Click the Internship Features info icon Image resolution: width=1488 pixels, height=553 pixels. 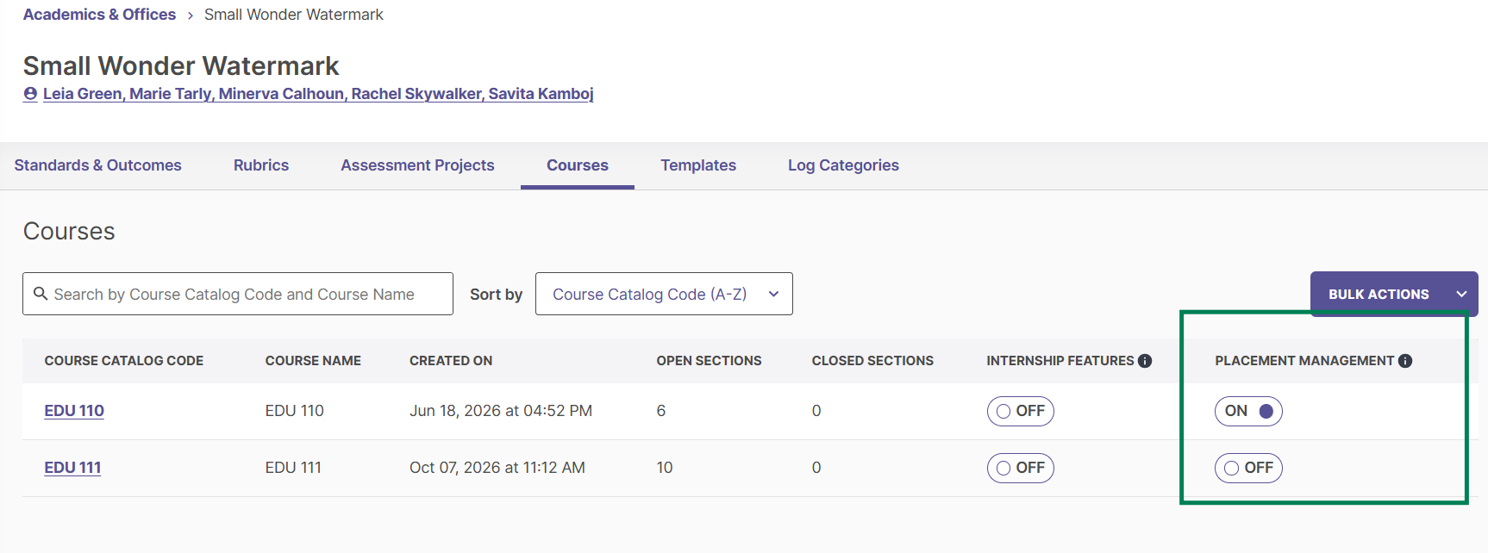(x=1145, y=361)
